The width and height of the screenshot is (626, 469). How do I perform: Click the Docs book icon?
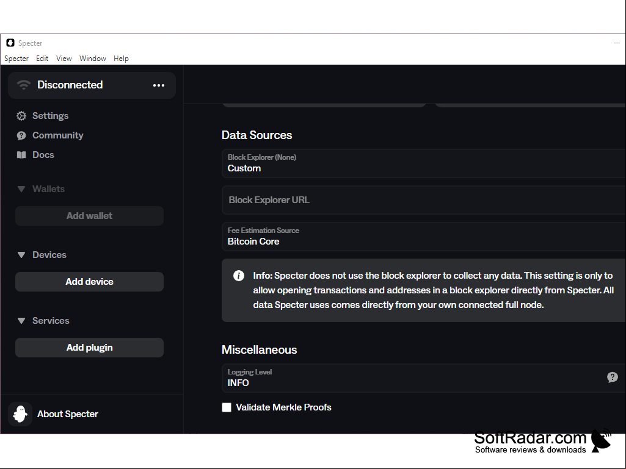[x=21, y=155]
